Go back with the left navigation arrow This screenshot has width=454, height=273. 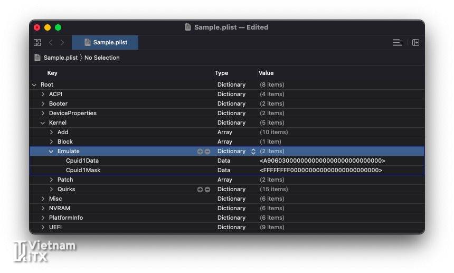[51, 43]
